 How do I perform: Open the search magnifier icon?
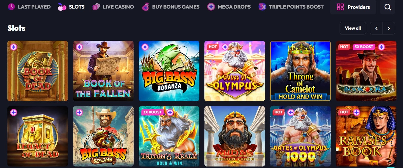388,7
